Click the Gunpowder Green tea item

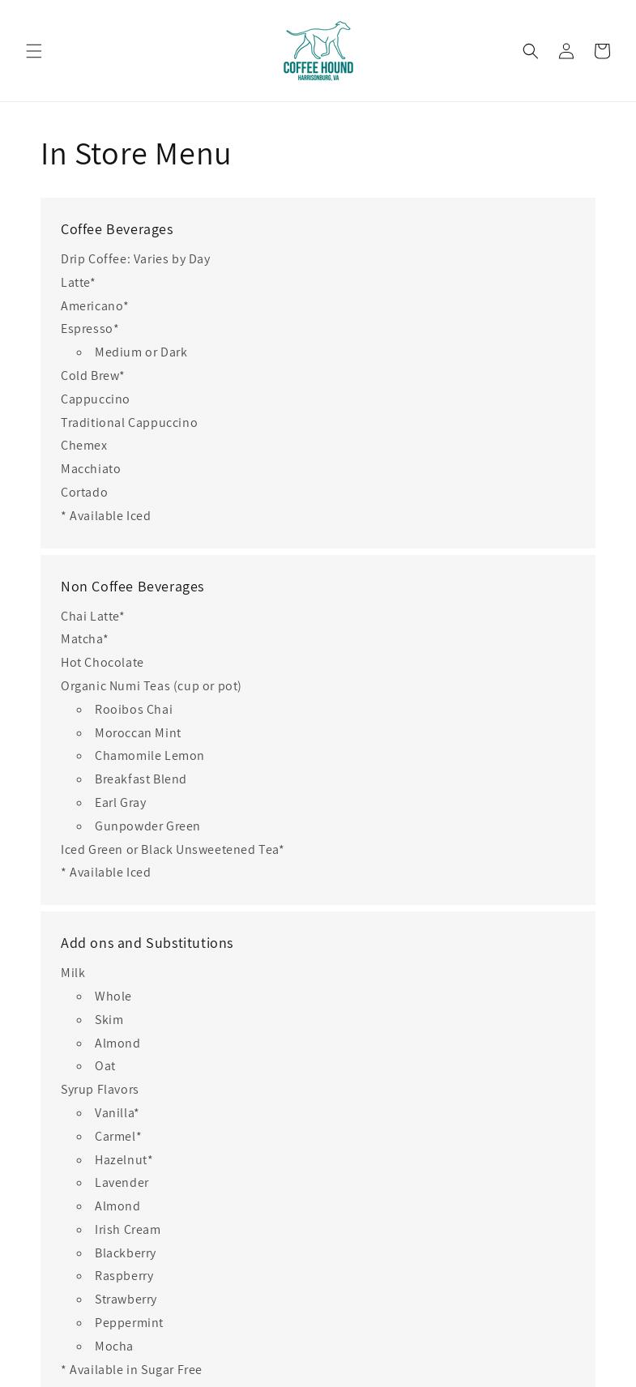[x=147, y=826]
